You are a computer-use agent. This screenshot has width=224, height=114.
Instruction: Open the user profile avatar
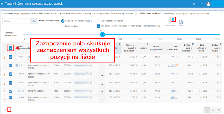208,4
